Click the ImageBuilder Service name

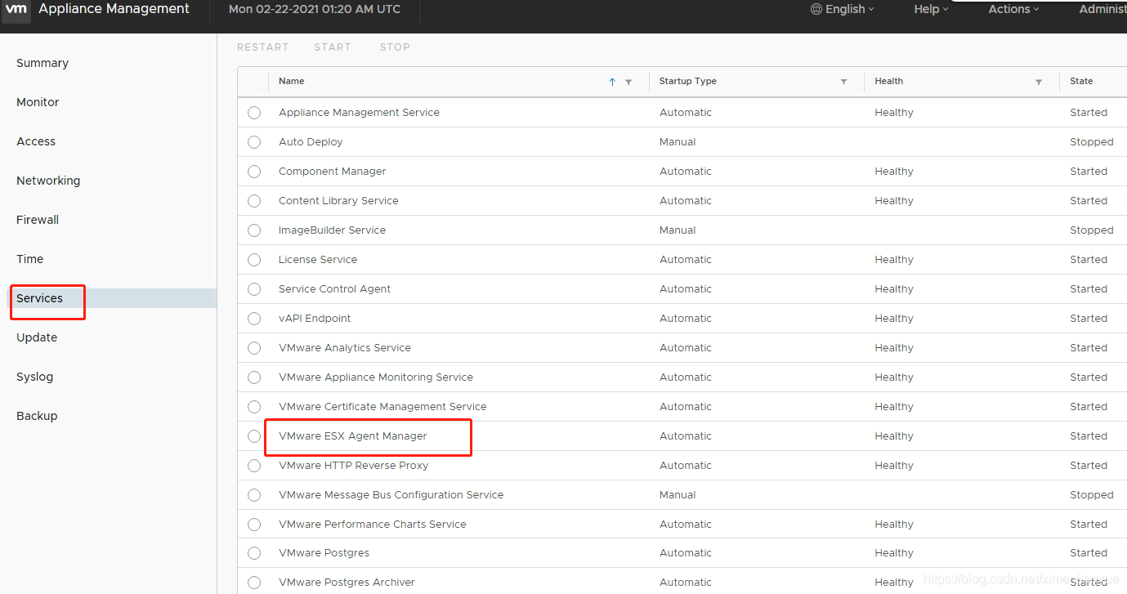[x=332, y=230]
